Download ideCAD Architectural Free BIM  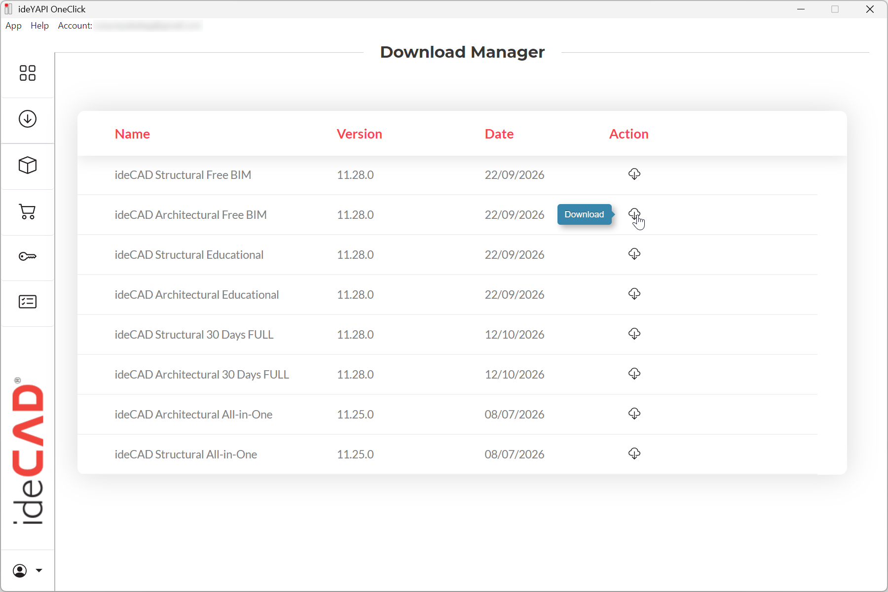coord(634,214)
